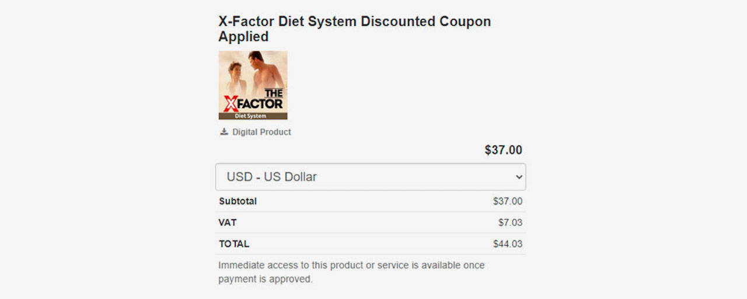Click the red X logo in product image
Screen dimensions: 747x299
click(x=231, y=103)
